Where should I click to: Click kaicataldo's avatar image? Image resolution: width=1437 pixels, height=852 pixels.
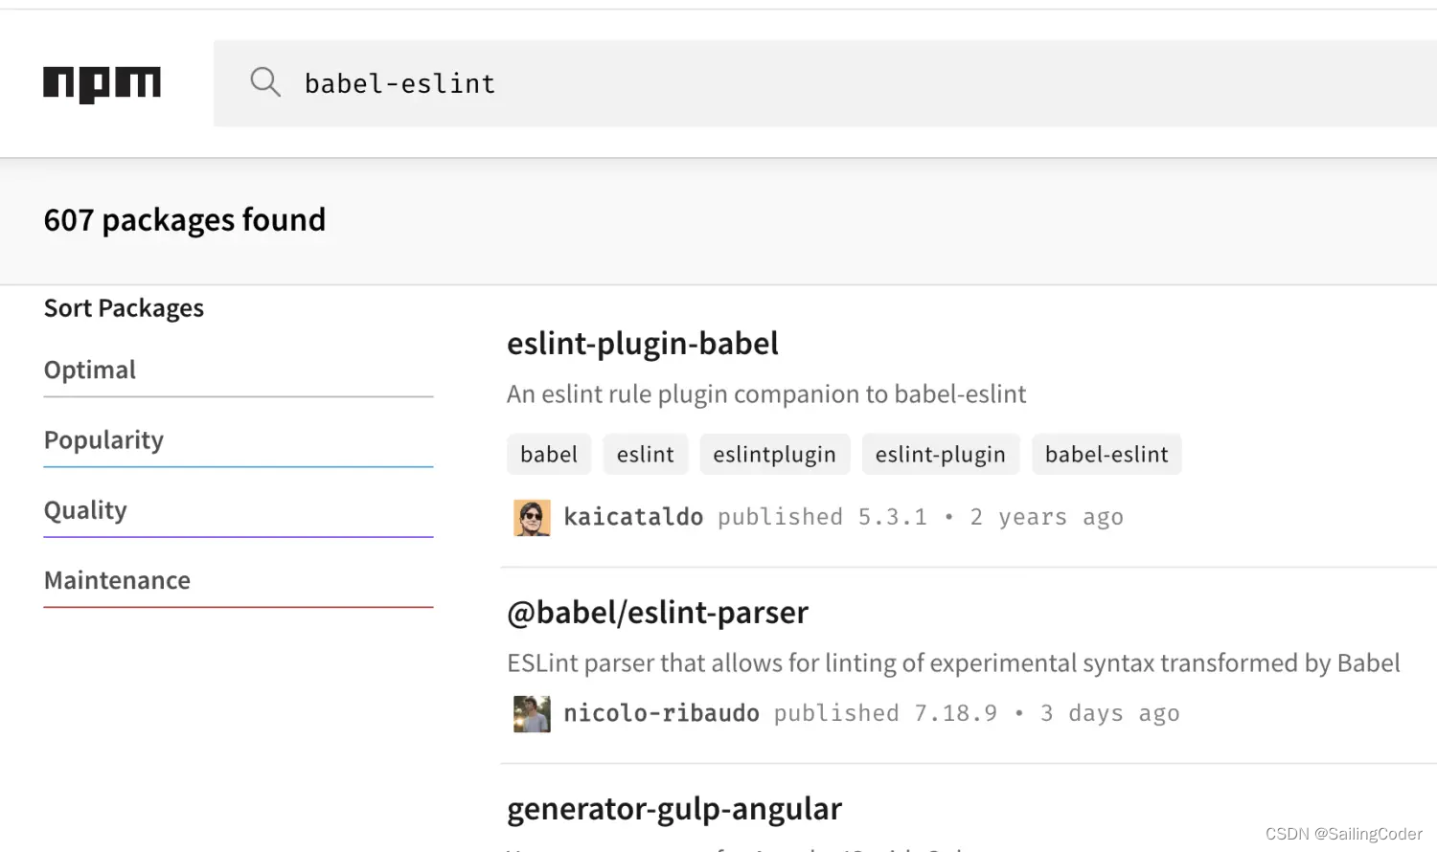click(x=532, y=518)
